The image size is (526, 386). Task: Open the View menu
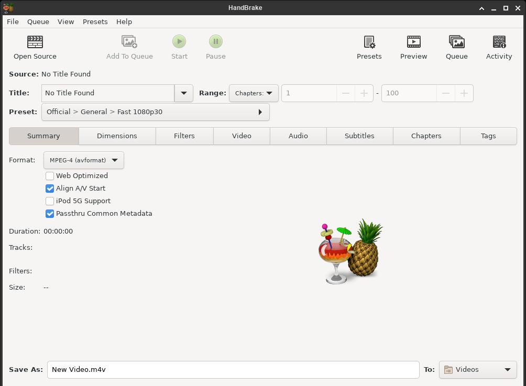tap(66, 22)
